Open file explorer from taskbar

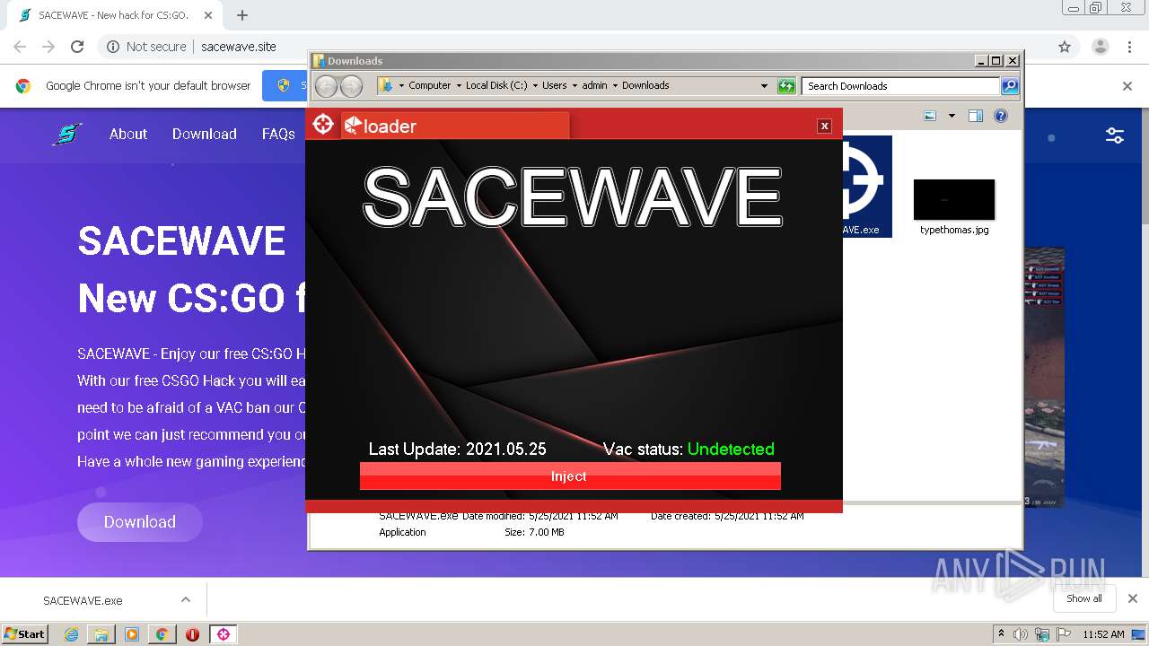tap(101, 634)
